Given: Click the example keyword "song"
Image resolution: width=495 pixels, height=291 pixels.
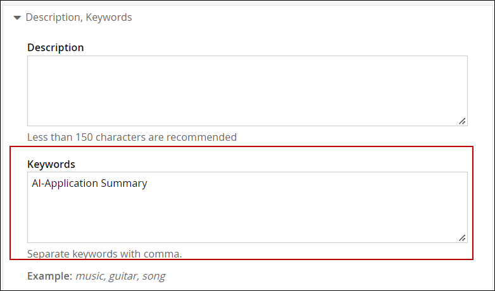Looking at the screenshot, I should [154, 276].
